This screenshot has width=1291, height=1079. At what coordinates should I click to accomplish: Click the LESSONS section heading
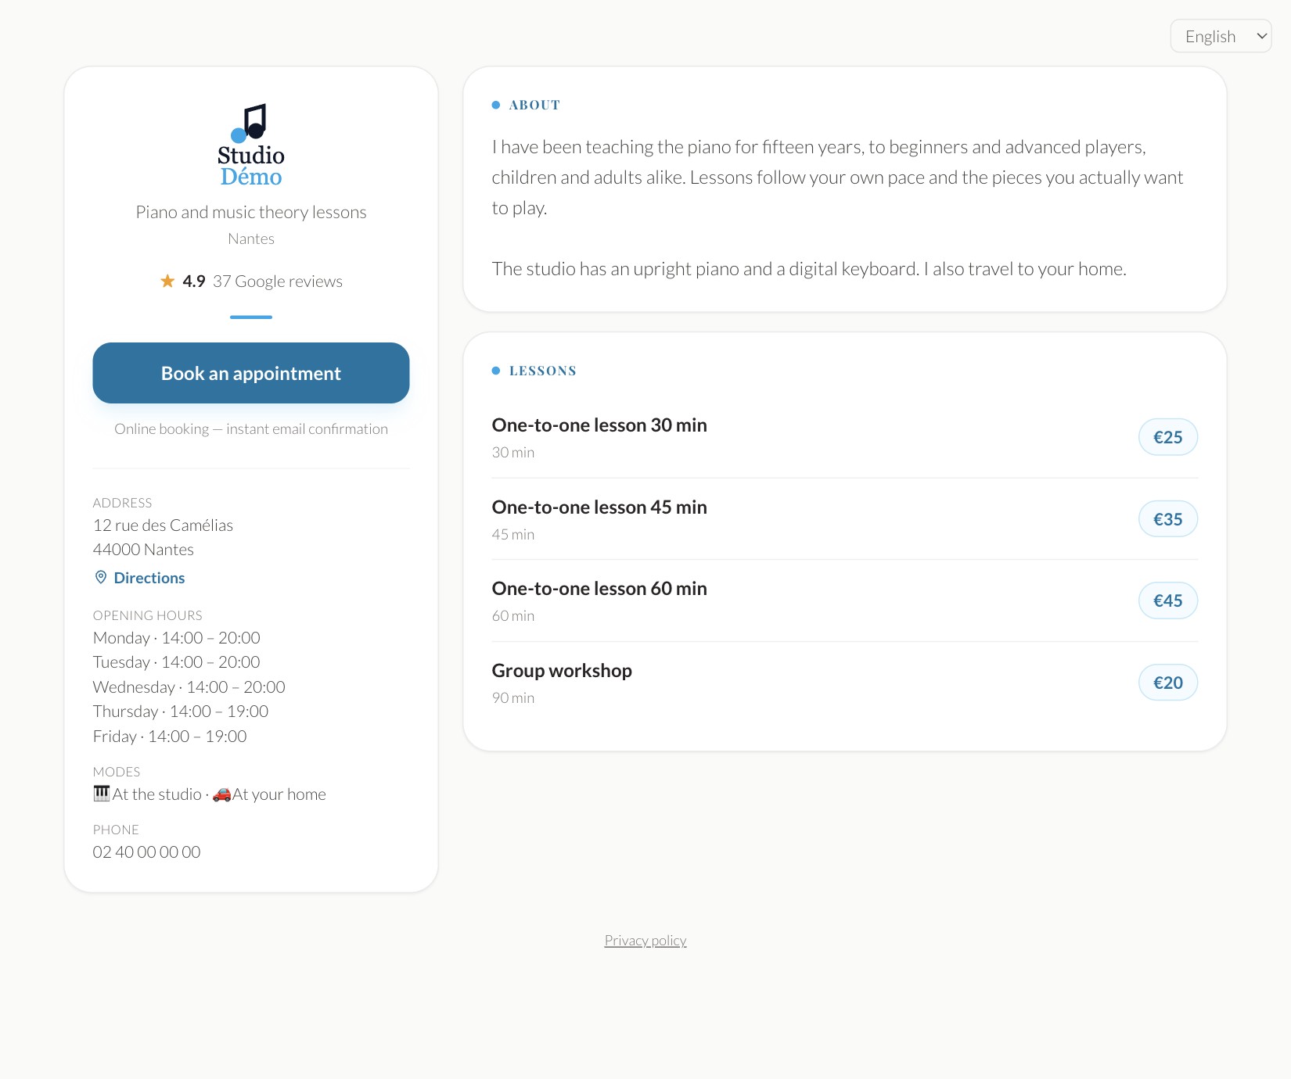(x=543, y=371)
